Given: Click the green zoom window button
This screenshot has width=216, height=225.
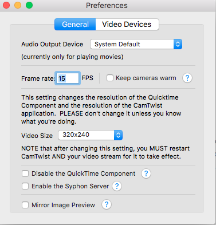Looking at the screenshot, I should [29, 5].
